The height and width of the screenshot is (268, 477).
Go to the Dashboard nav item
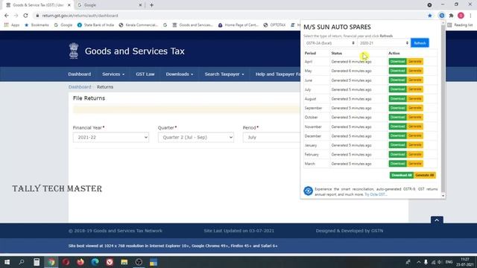(80, 74)
